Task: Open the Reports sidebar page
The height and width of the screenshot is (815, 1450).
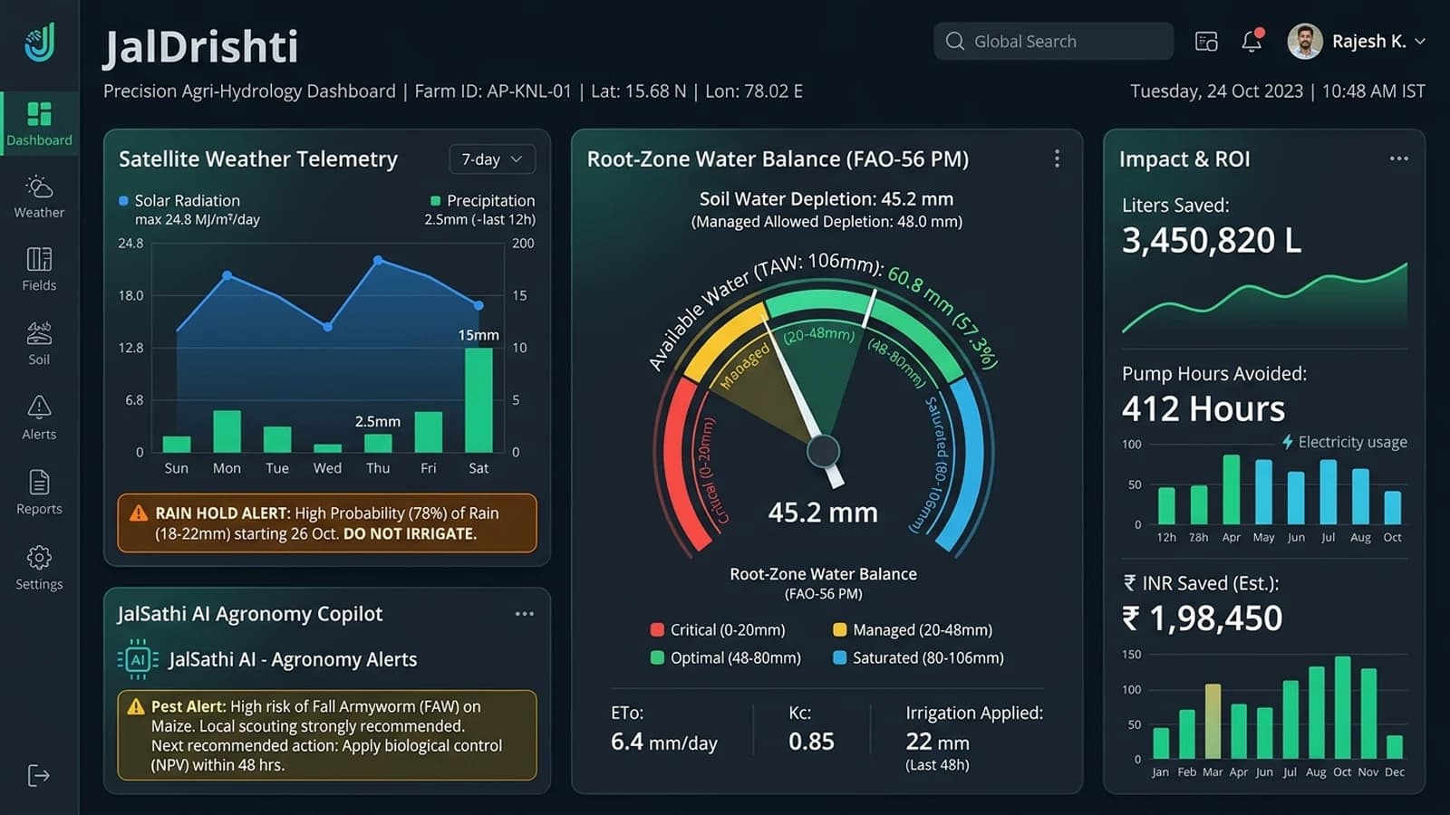Action: 39,493
